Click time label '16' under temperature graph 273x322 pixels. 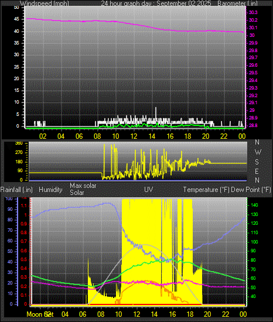[x=172, y=314]
